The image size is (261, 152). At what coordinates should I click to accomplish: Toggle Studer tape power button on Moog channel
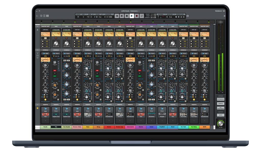98,38
